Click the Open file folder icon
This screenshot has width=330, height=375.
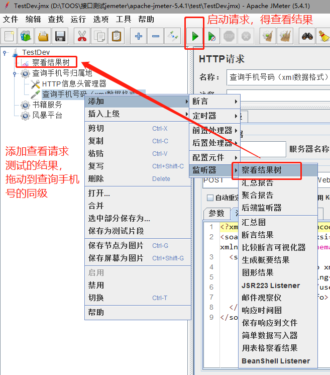pos(43,36)
